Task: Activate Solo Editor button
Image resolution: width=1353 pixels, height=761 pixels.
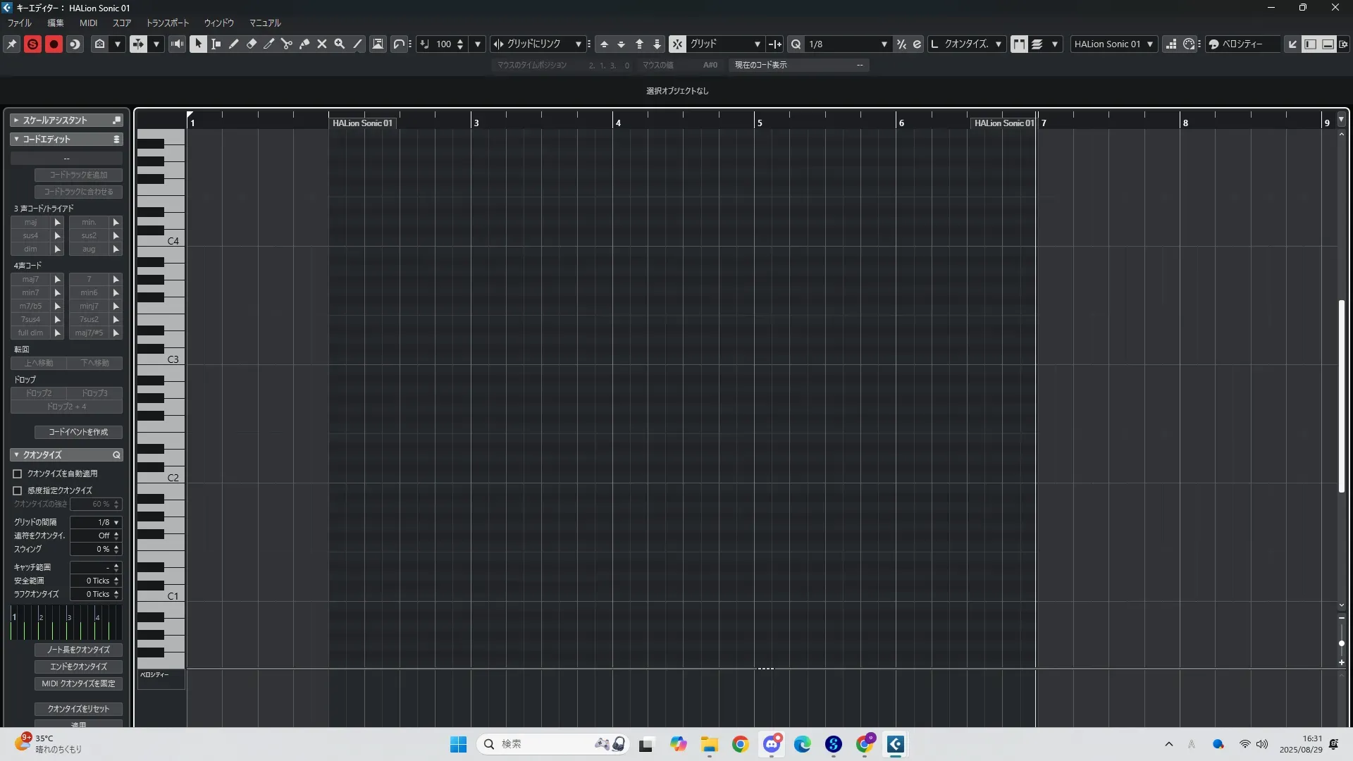Action: tap(32, 44)
